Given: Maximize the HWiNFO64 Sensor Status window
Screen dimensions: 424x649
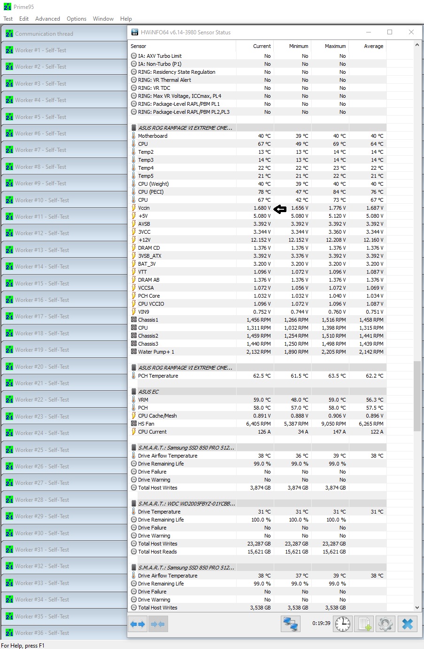Looking at the screenshot, I should [390, 32].
